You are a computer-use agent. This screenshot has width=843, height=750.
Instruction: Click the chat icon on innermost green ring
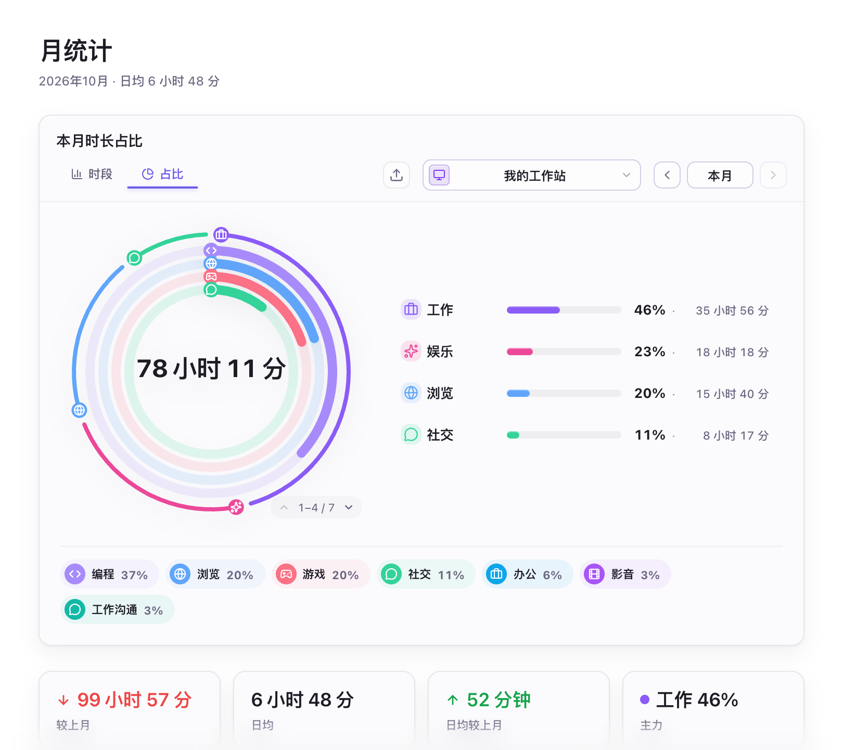211,290
